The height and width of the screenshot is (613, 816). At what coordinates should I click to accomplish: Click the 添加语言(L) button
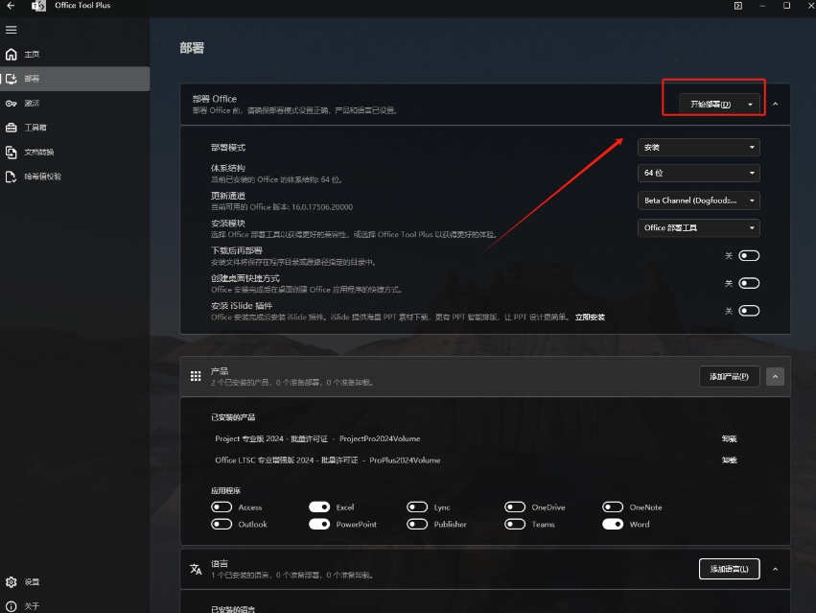729,569
